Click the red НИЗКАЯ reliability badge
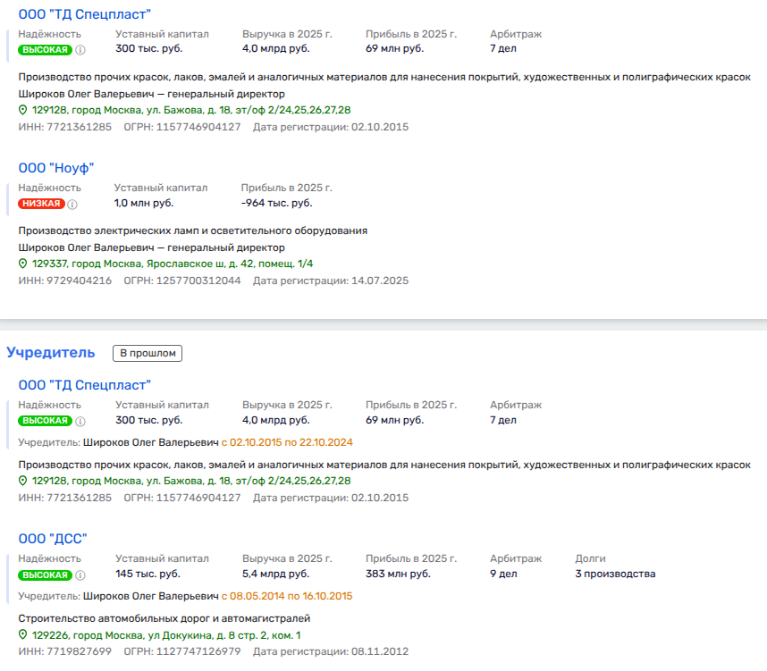 [x=42, y=204]
